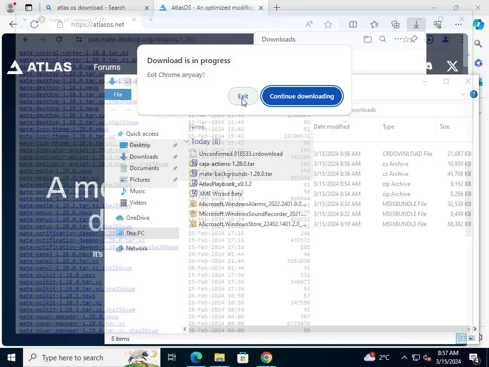Open Edge split screen icon
Image resolution: width=489 pixels, height=367 pixels.
(x=353, y=24)
